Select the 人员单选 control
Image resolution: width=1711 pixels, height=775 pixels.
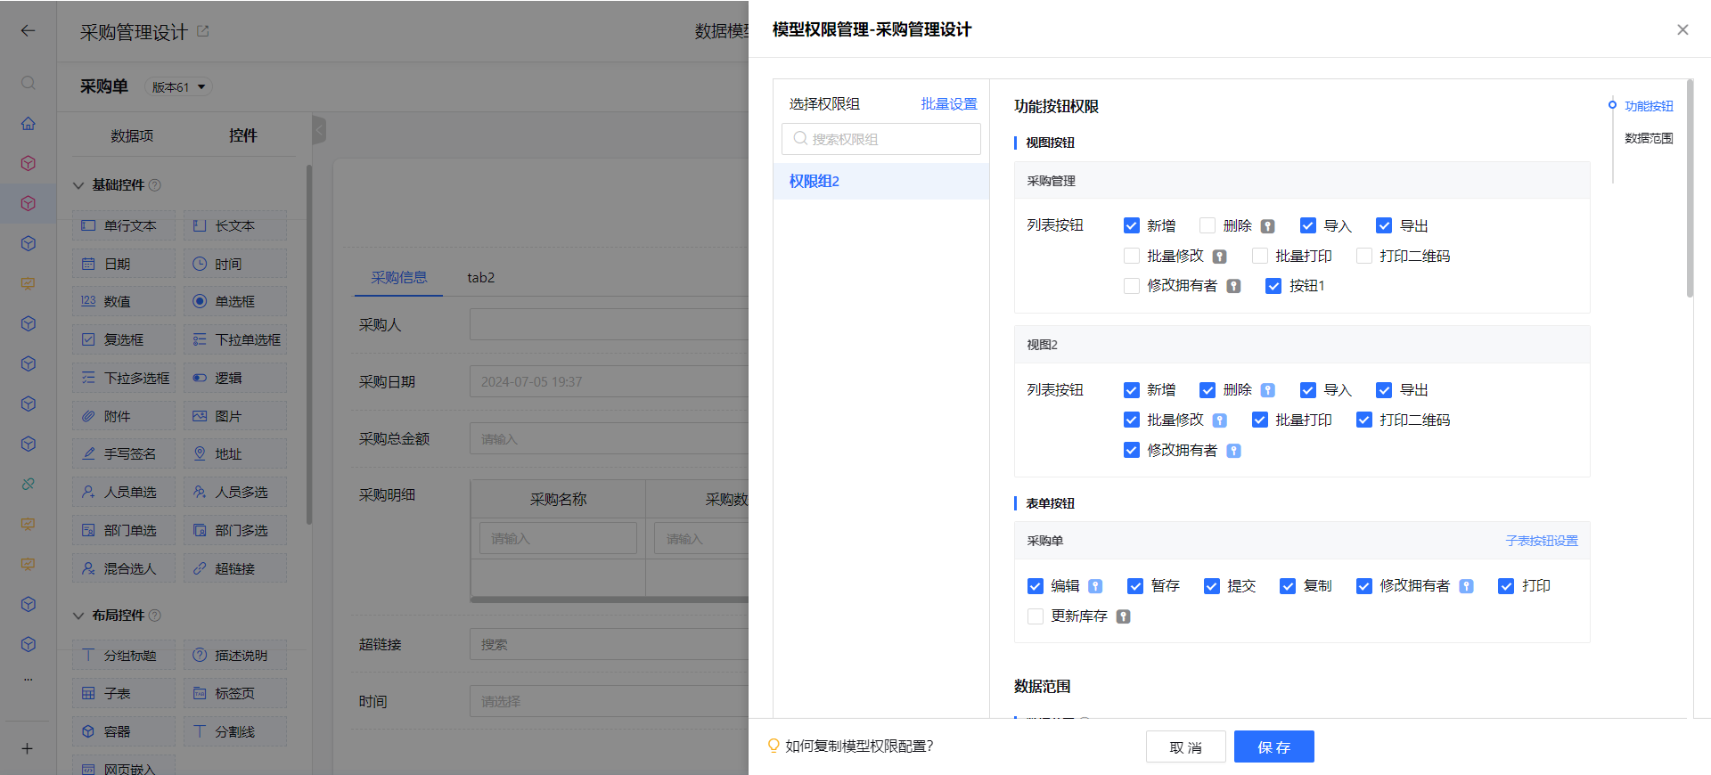click(124, 492)
